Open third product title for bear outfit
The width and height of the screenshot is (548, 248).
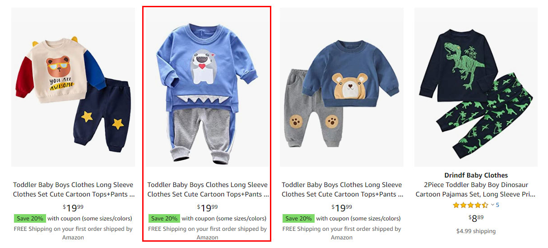point(342,189)
